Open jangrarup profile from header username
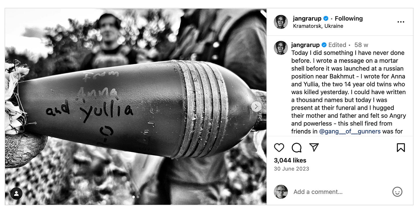Image resolution: width=419 pixels, height=211 pixels. (307, 18)
